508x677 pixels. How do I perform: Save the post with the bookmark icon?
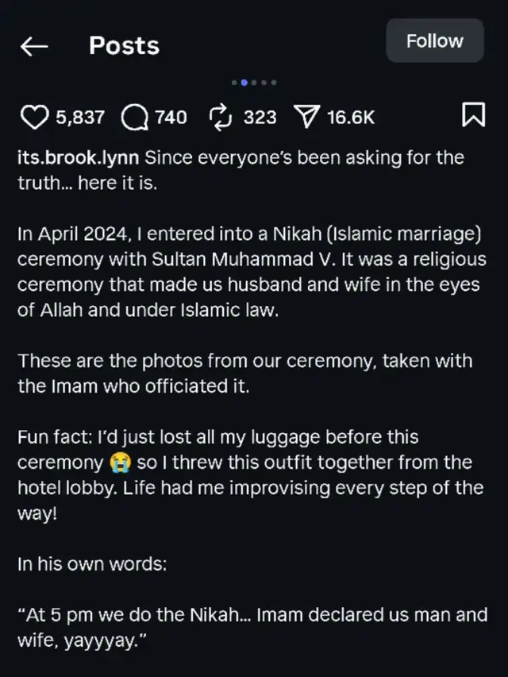click(x=473, y=118)
